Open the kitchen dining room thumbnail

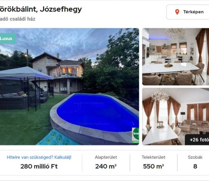(176, 57)
